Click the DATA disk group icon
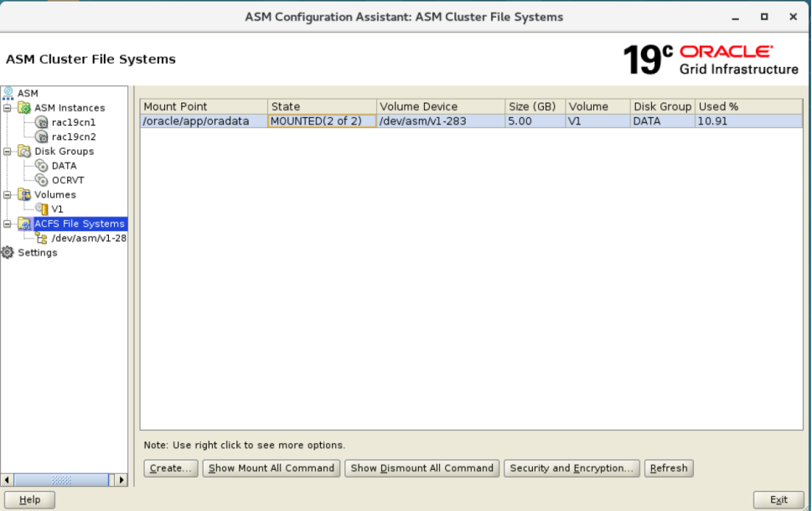Image resolution: width=812 pixels, height=511 pixels. point(39,166)
